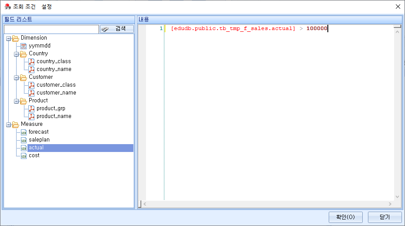Click the [edudb.public.tb_tmp_f_sales.actual] expression text

(x=233, y=28)
